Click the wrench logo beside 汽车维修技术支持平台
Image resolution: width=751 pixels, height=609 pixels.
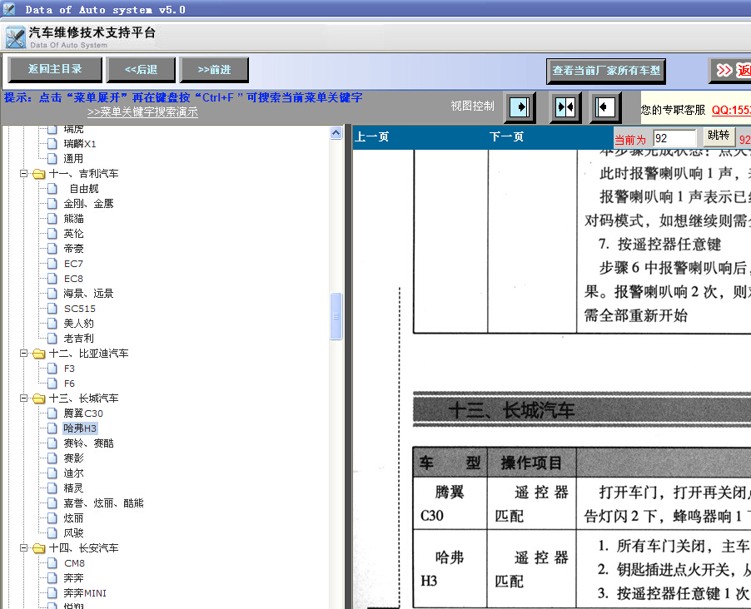(x=15, y=37)
